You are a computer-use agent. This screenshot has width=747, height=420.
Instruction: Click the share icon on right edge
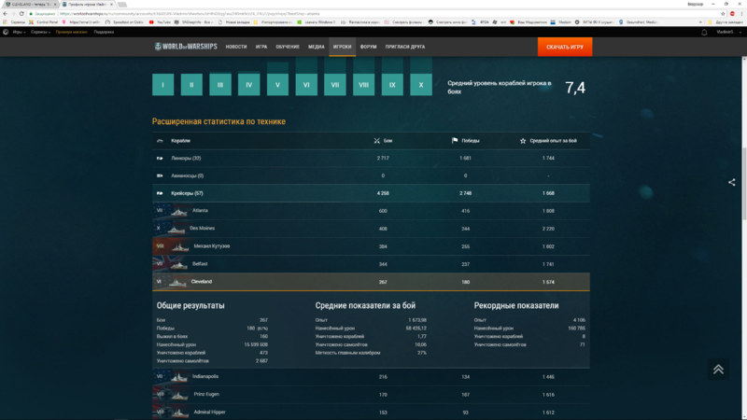[731, 182]
